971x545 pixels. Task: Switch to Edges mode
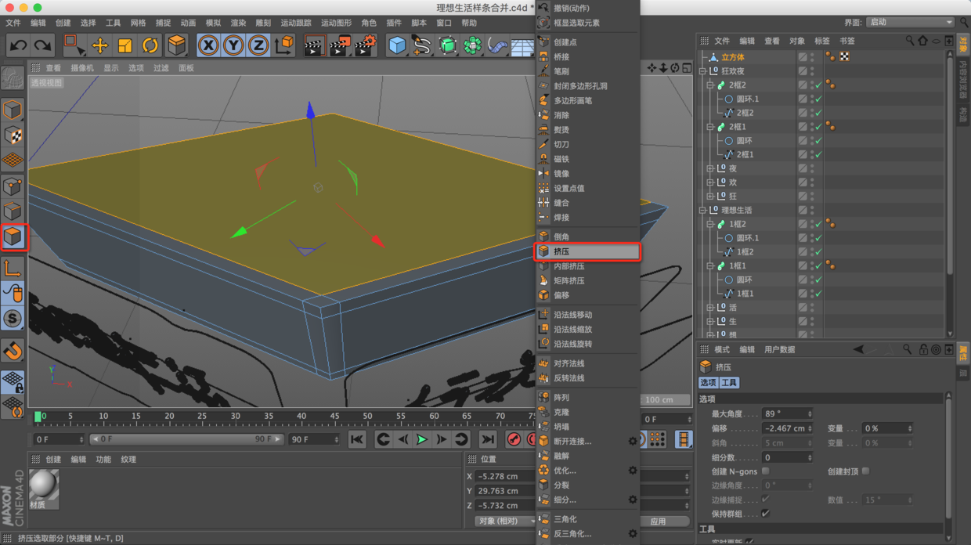(12, 211)
